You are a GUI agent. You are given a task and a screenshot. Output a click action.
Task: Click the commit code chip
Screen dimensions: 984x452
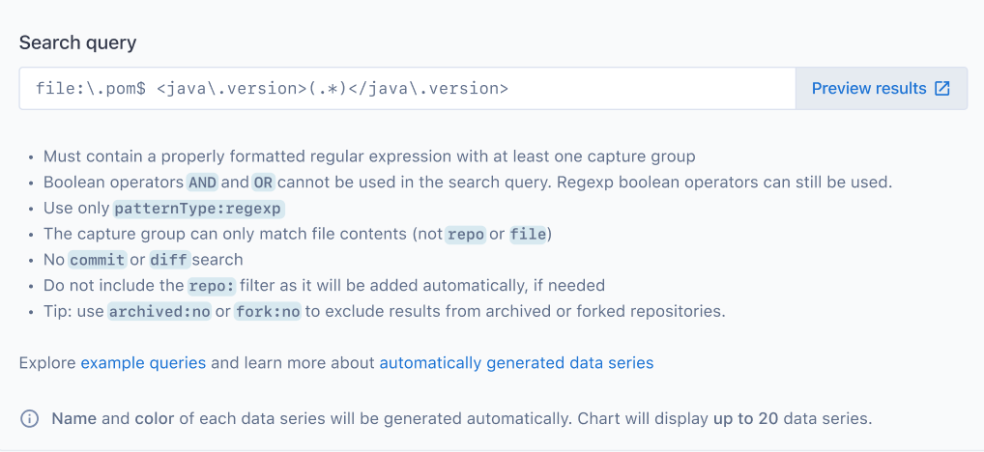98,260
